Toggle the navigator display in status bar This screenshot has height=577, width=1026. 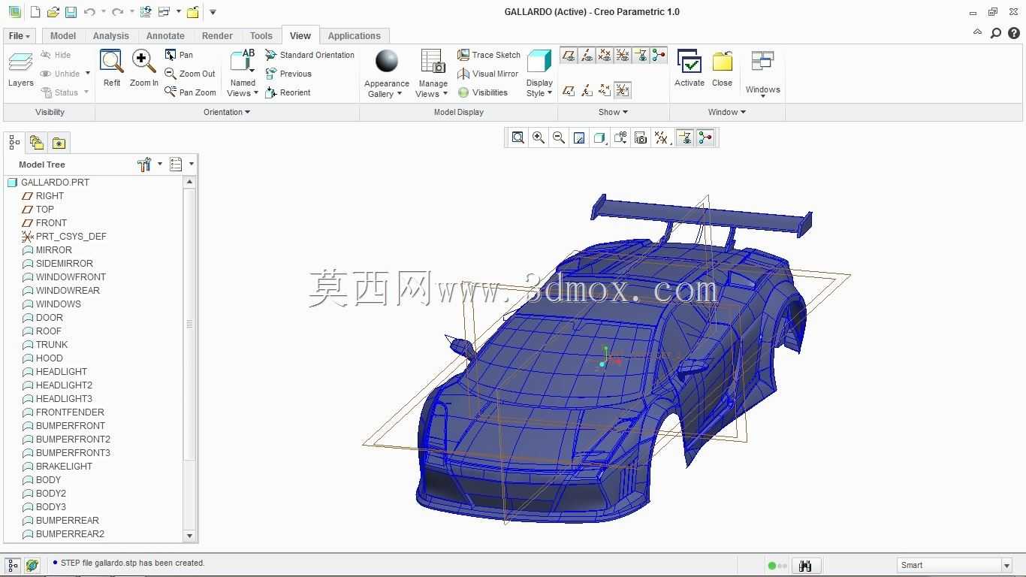pos(13,565)
